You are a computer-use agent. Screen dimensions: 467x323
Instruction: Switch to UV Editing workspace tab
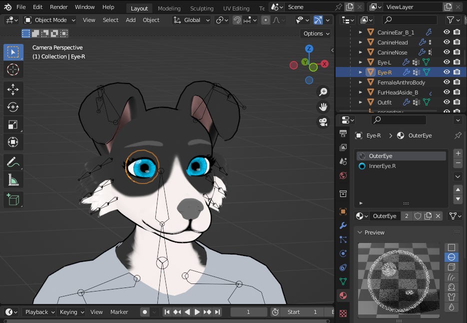(236, 8)
